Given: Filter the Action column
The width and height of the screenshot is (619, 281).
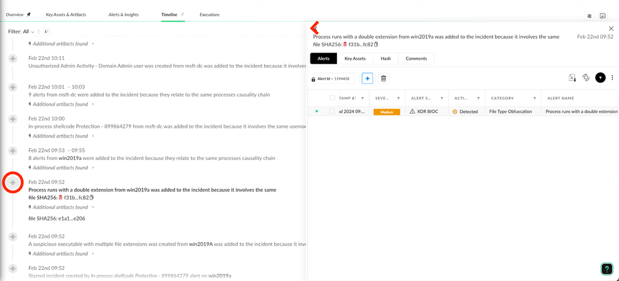Looking at the screenshot, I should (x=478, y=98).
